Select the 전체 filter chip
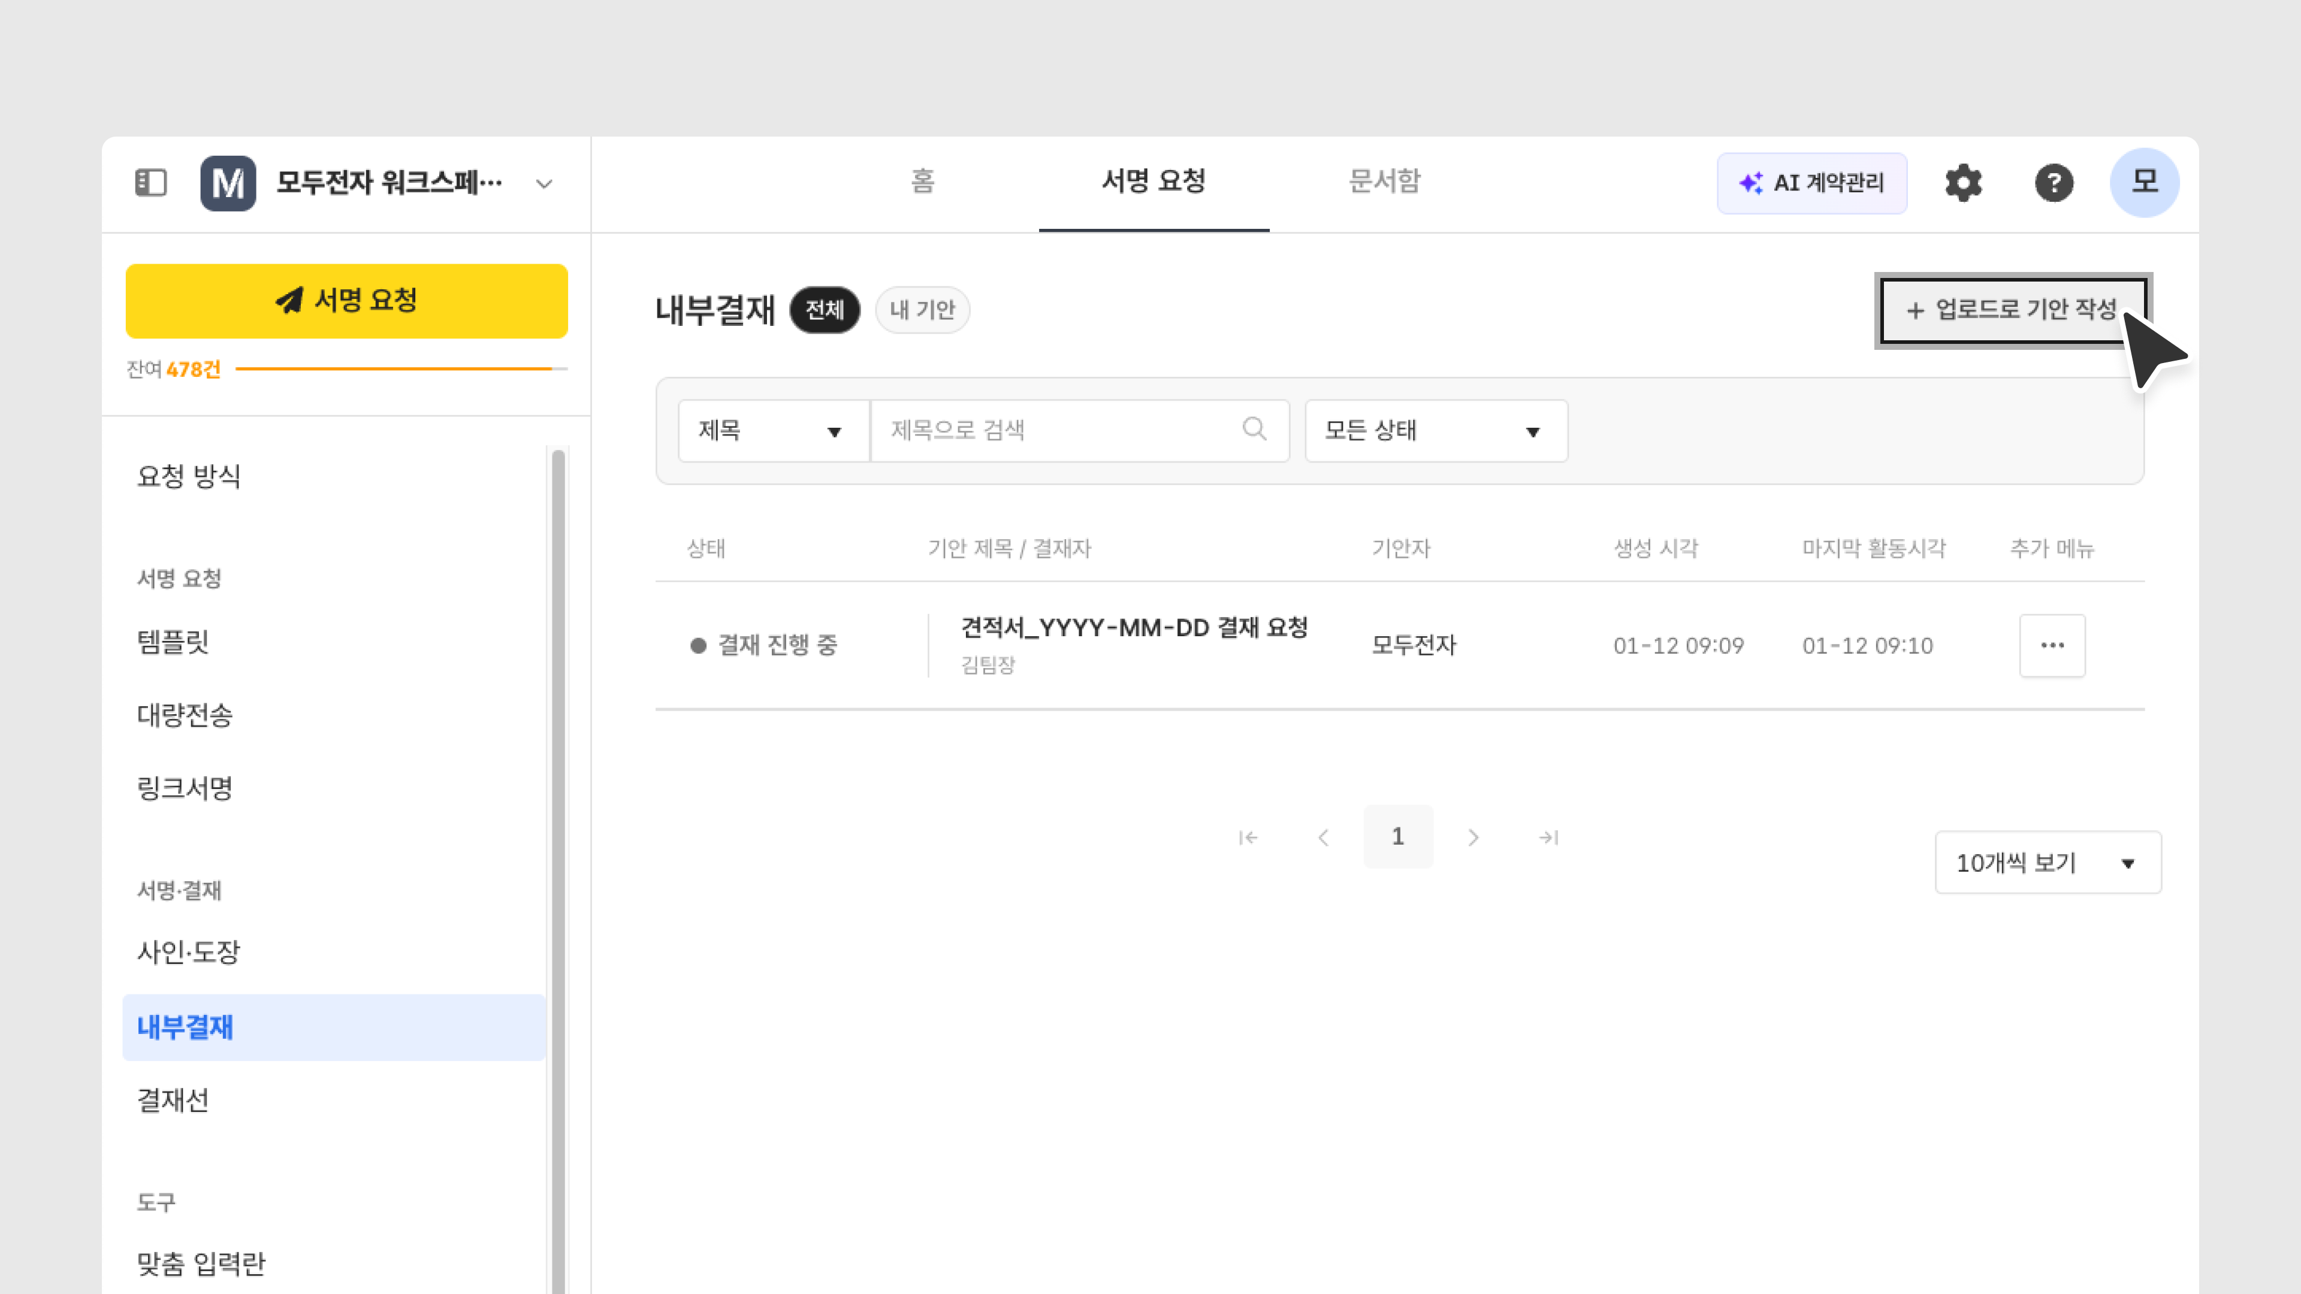Image resolution: width=2301 pixels, height=1294 pixels. coord(823,310)
